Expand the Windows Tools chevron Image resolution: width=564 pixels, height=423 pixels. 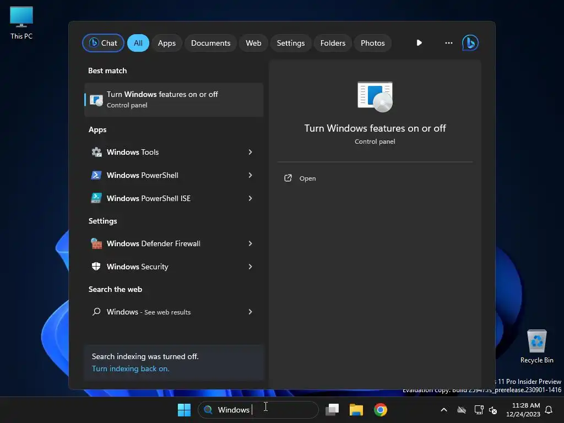click(x=251, y=152)
